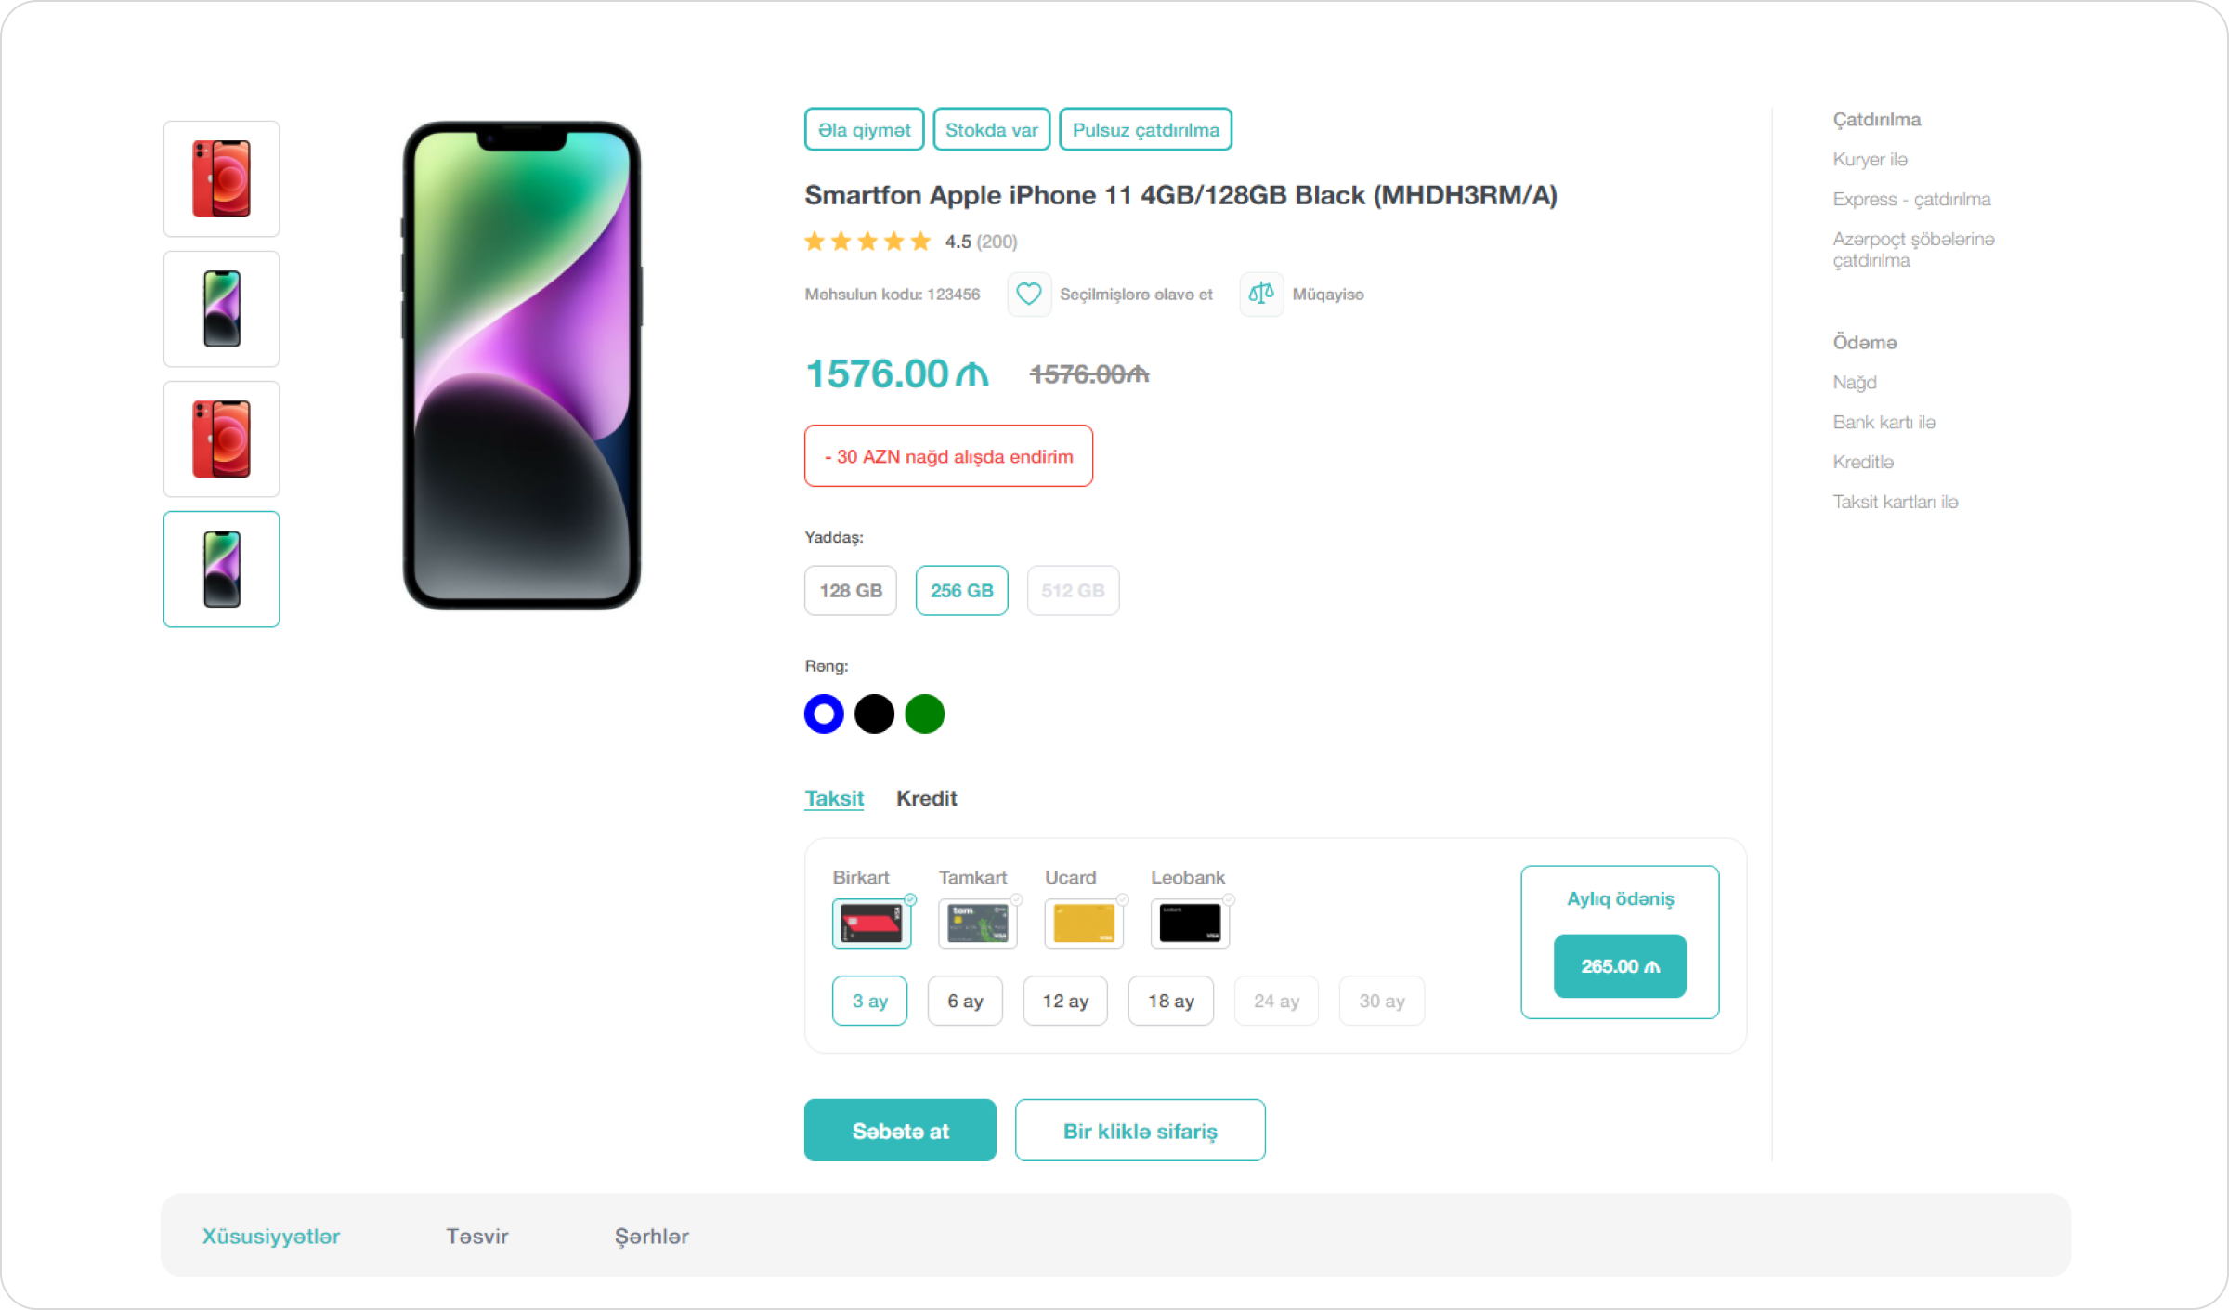The width and height of the screenshot is (2229, 1310).
Task: Select the black Leobank card icon
Action: click(1190, 924)
